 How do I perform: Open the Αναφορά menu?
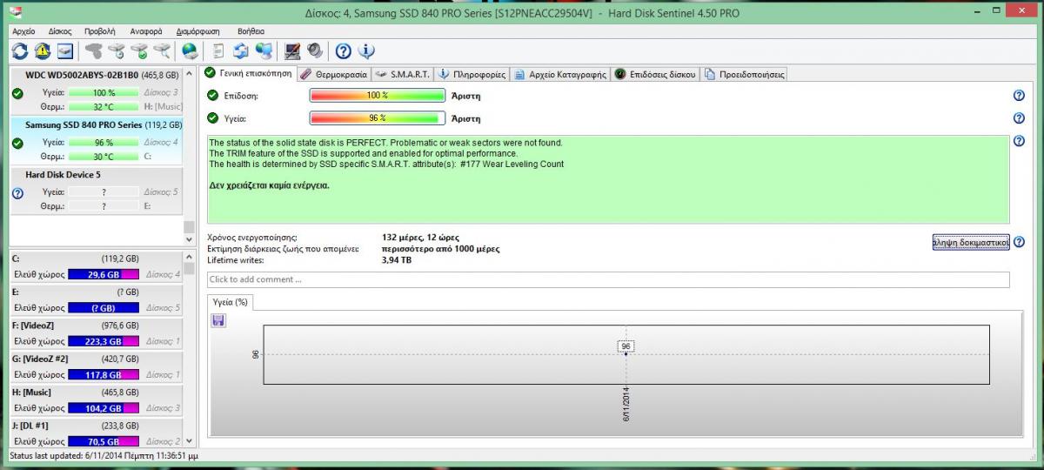tap(146, 30)
